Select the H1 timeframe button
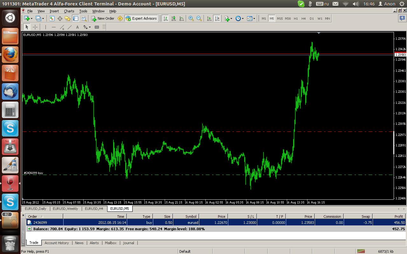The height and width of the screenshot is (254, 407). point(296,18)
